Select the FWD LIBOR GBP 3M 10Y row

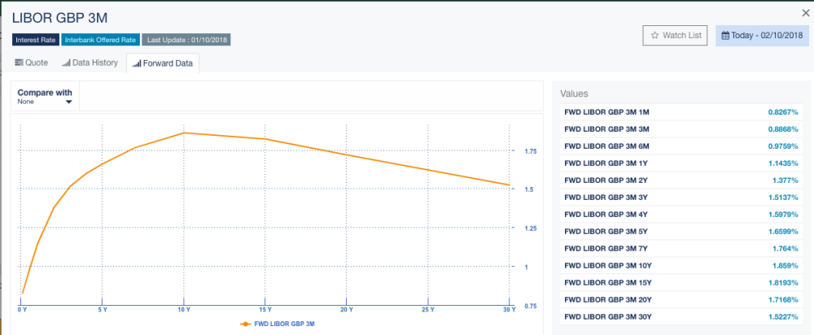click(681, 266)
